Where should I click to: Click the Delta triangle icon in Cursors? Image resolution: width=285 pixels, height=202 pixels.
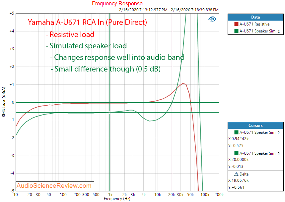236,174
